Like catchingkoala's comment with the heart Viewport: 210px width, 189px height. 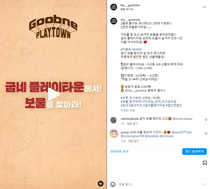(206, 120)
